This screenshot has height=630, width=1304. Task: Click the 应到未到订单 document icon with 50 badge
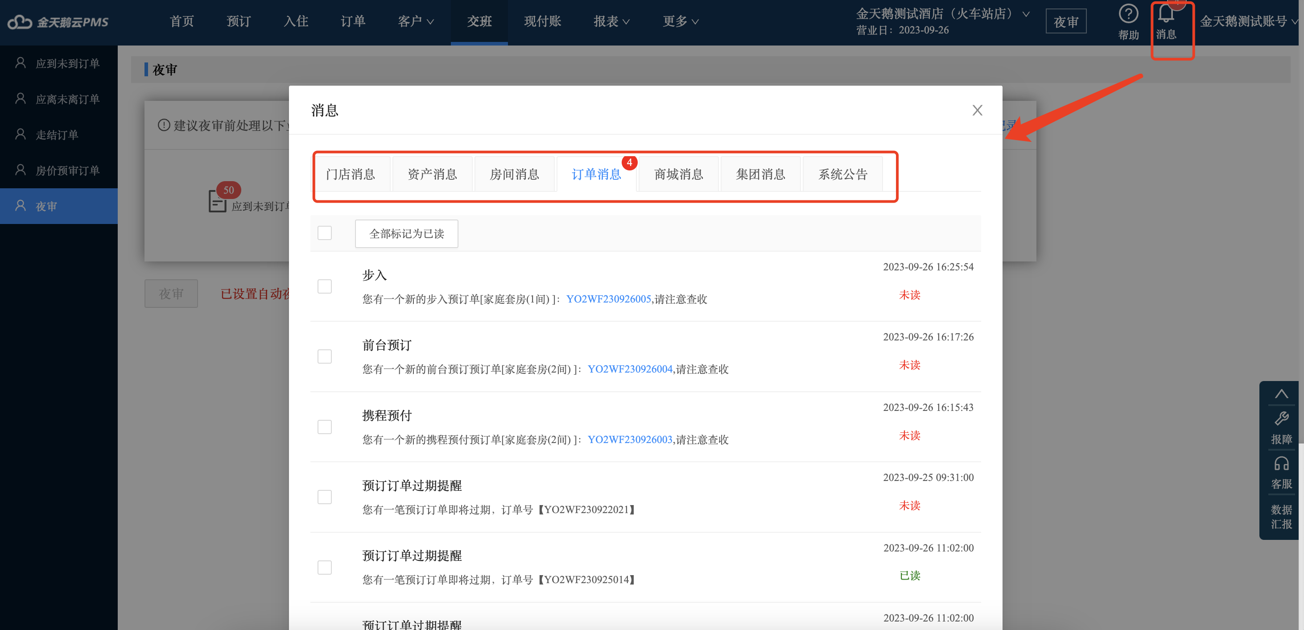pyautogui.click(x=218, y=201)
